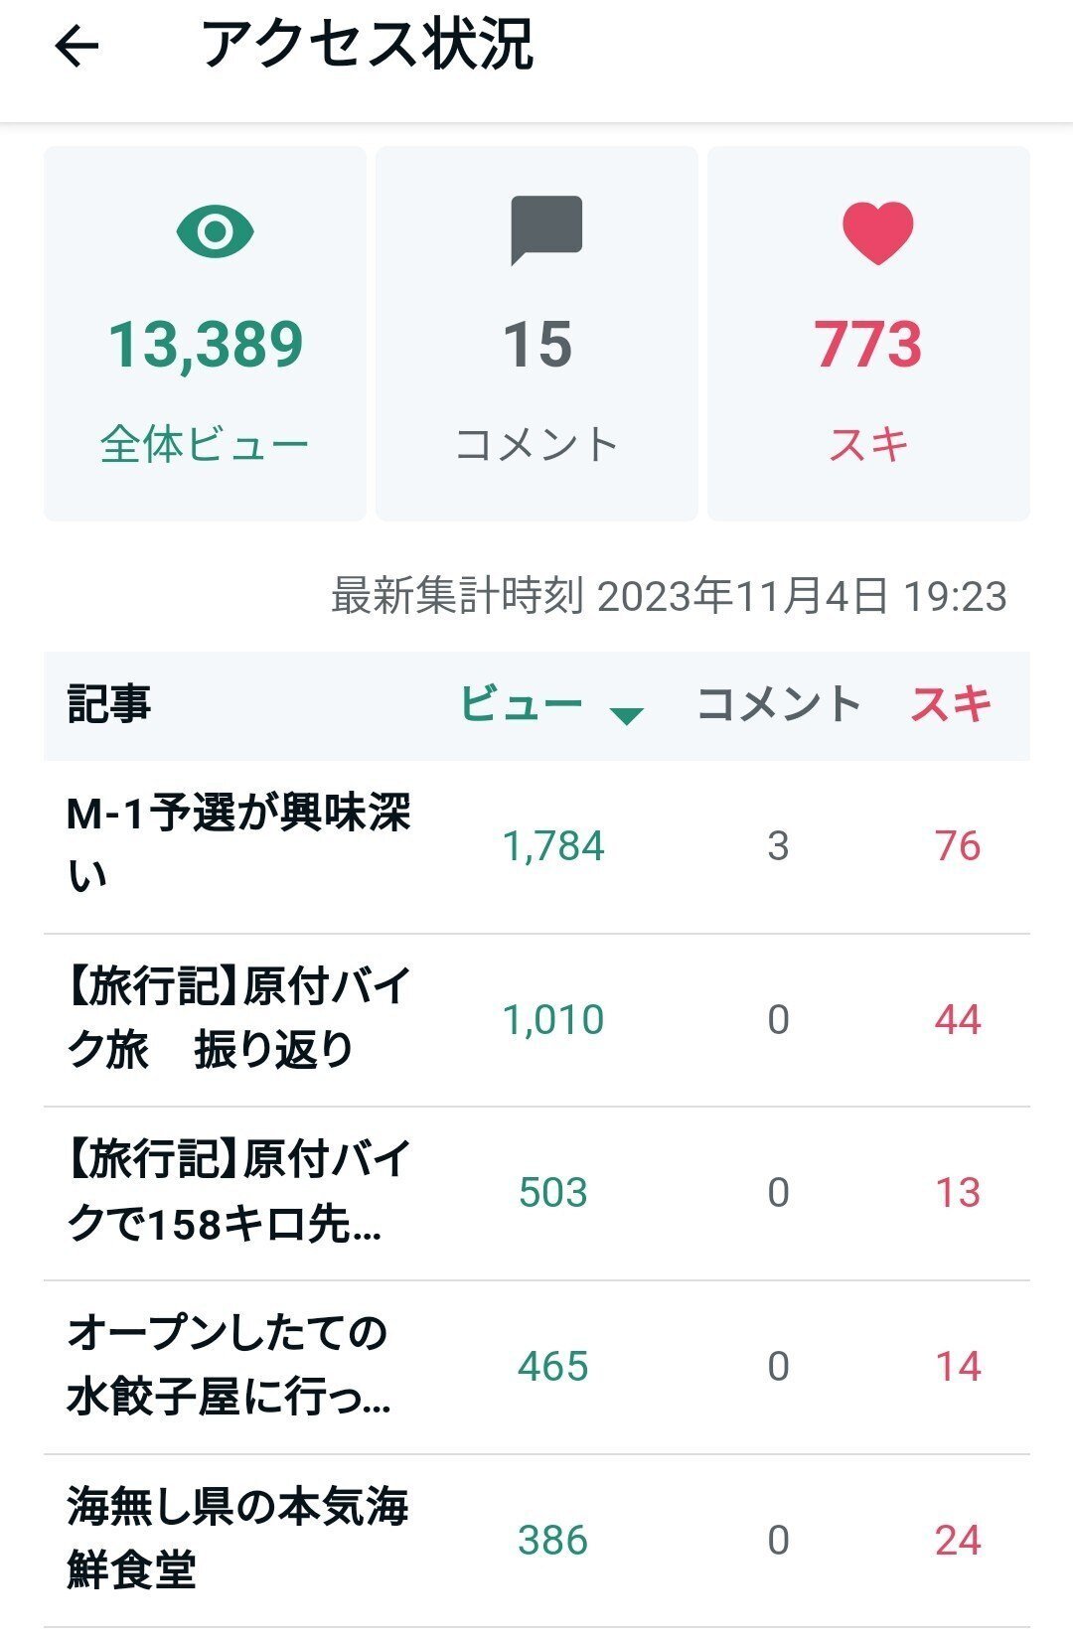1073x1635 pixels.
Task: Tap the green eye views icon
Action: (215, 231)
